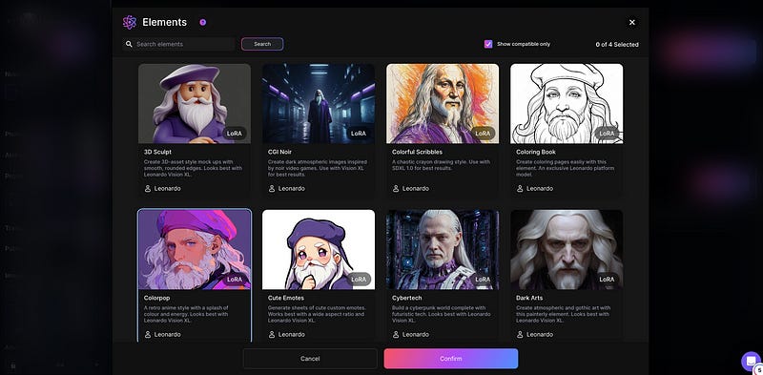Click the user icon under Dark Arts
This screenshot has height=375, width=763.
coord(520,335)
